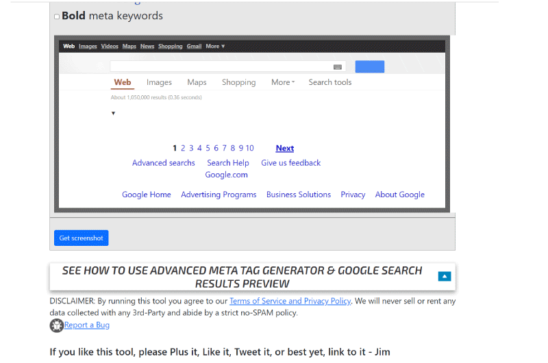This screenshot has height=363, width=548.
Task: Go to results page 8
Action: 232,148
